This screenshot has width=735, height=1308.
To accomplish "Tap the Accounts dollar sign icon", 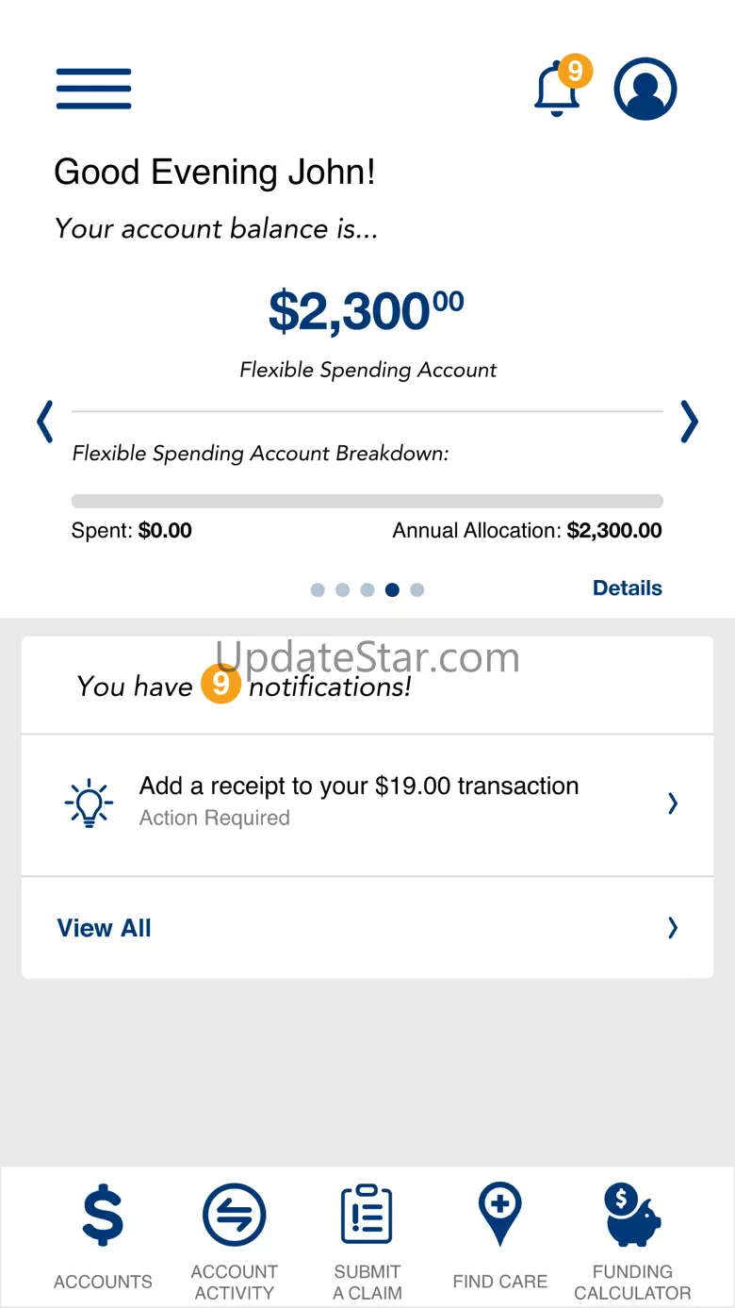I will coord(103,1217).
